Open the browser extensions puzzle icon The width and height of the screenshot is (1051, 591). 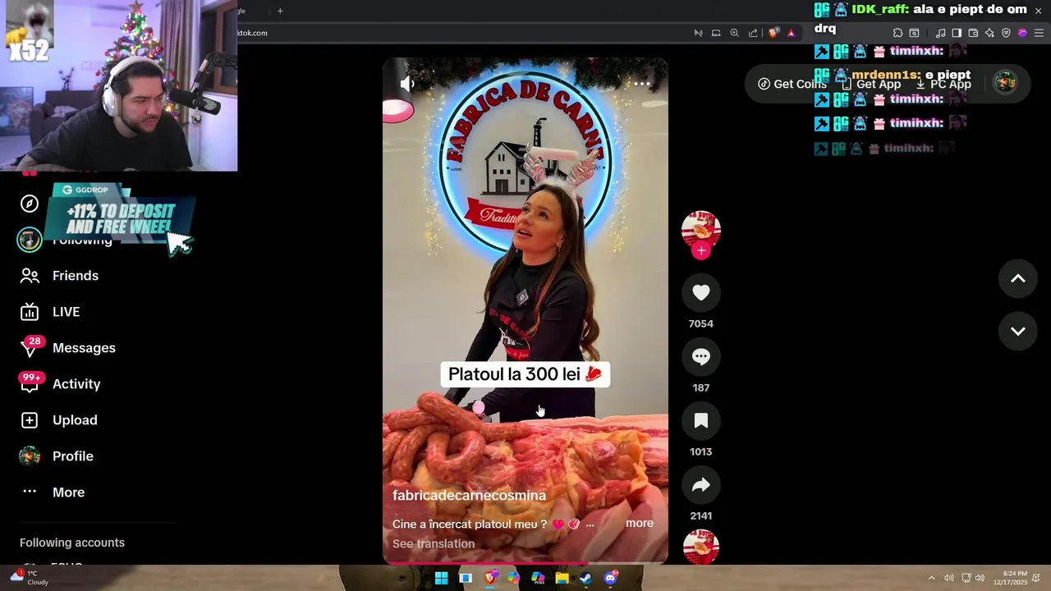[x=897, y=33]
